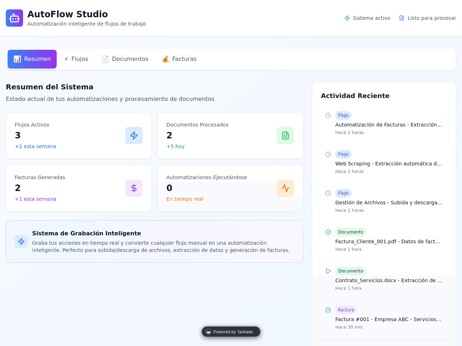Click the Automatizaciones Ejecutándose label

207,177
